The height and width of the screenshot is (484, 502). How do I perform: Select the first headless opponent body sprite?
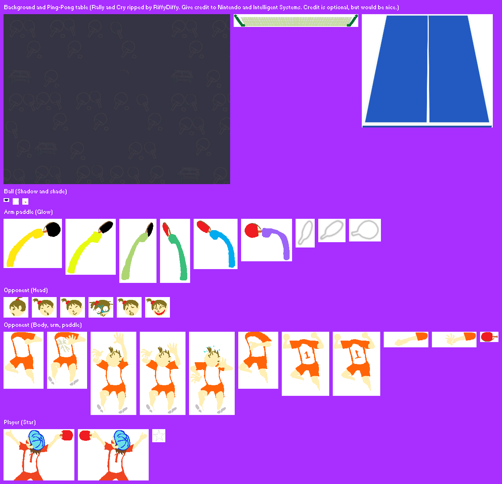pos(23,360)
